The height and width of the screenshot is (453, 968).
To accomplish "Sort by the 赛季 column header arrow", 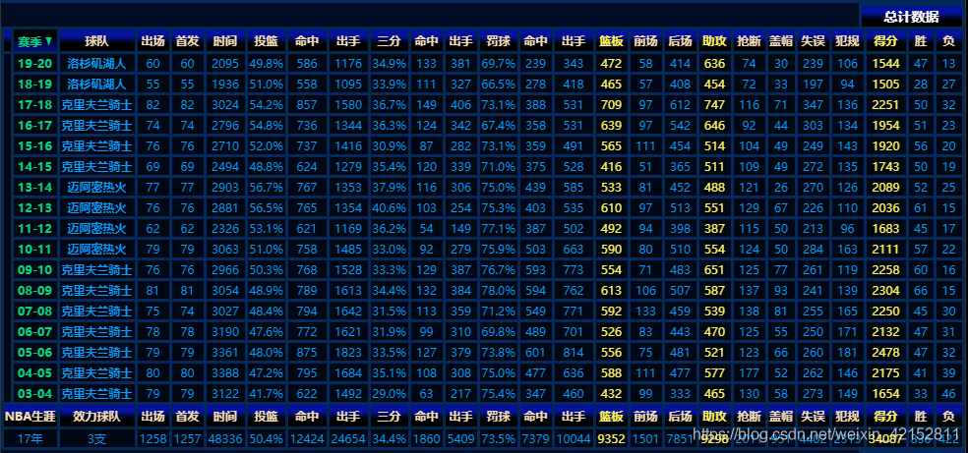I will tap(48, 42).
